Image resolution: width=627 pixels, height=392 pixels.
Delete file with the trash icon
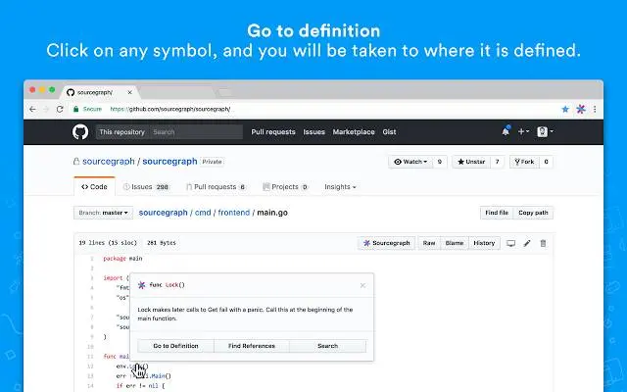pyautogui.click(x=543, y=243)
